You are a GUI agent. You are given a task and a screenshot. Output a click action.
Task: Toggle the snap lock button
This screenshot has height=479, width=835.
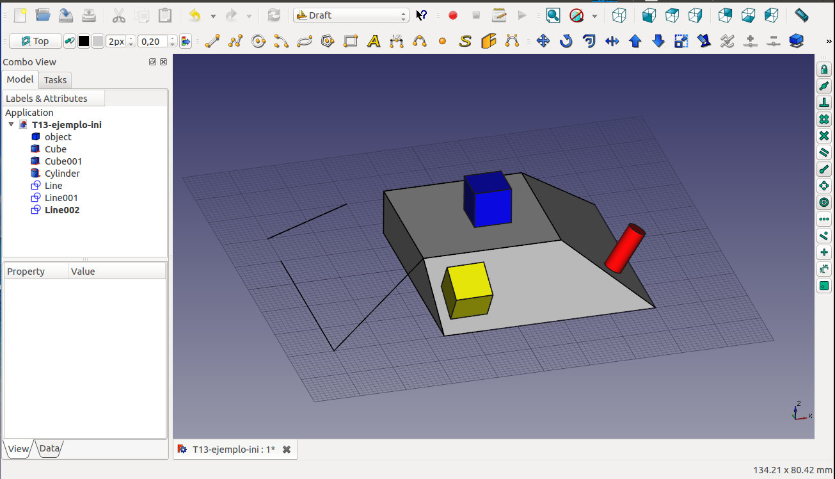pyautogui.click(x=824, y=69)
